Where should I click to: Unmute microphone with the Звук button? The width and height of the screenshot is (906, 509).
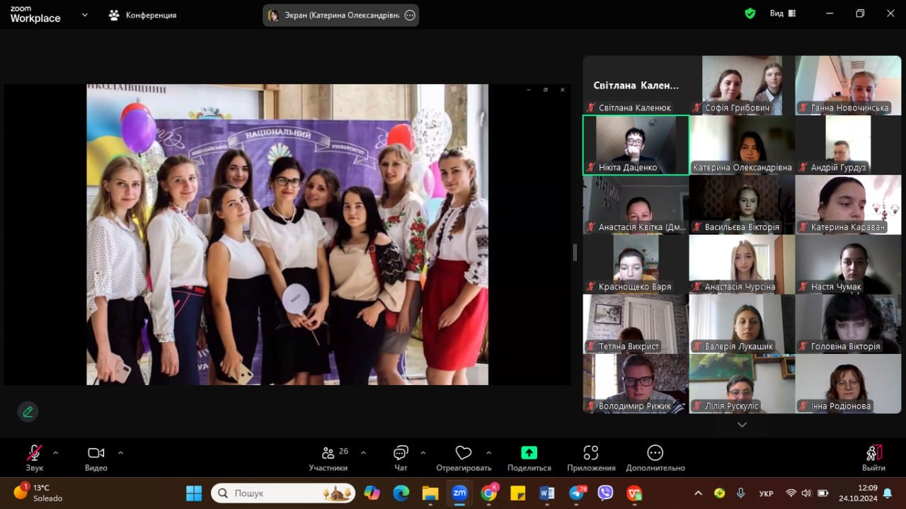(x=34, y=453)
